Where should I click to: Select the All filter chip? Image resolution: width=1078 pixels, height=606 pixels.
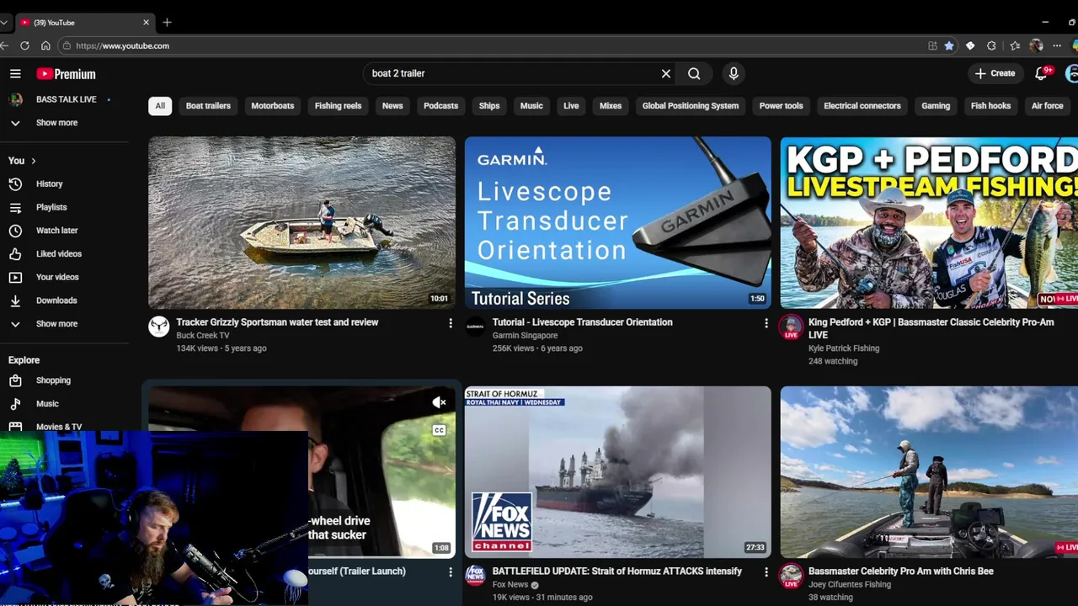point(160,106)
